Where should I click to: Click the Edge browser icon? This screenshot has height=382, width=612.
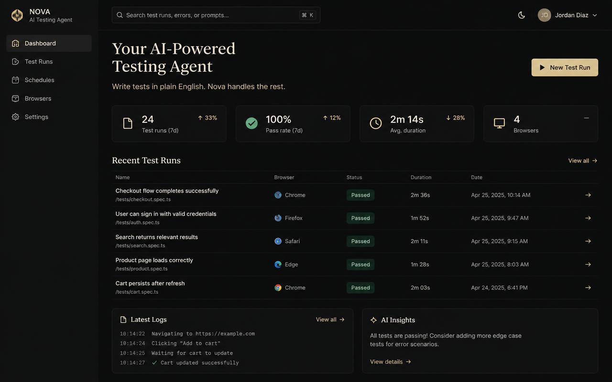pos(278,265)
